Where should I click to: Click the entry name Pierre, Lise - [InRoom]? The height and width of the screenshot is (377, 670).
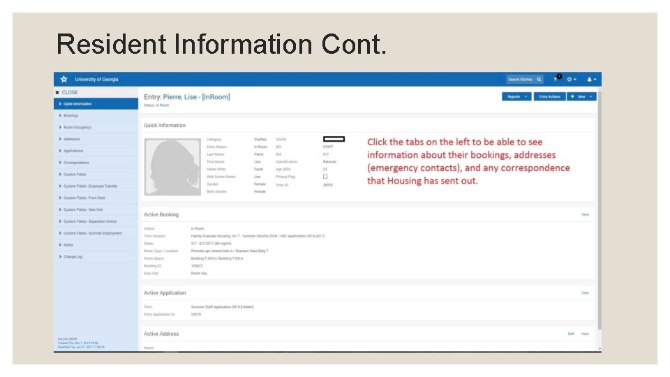196,97
